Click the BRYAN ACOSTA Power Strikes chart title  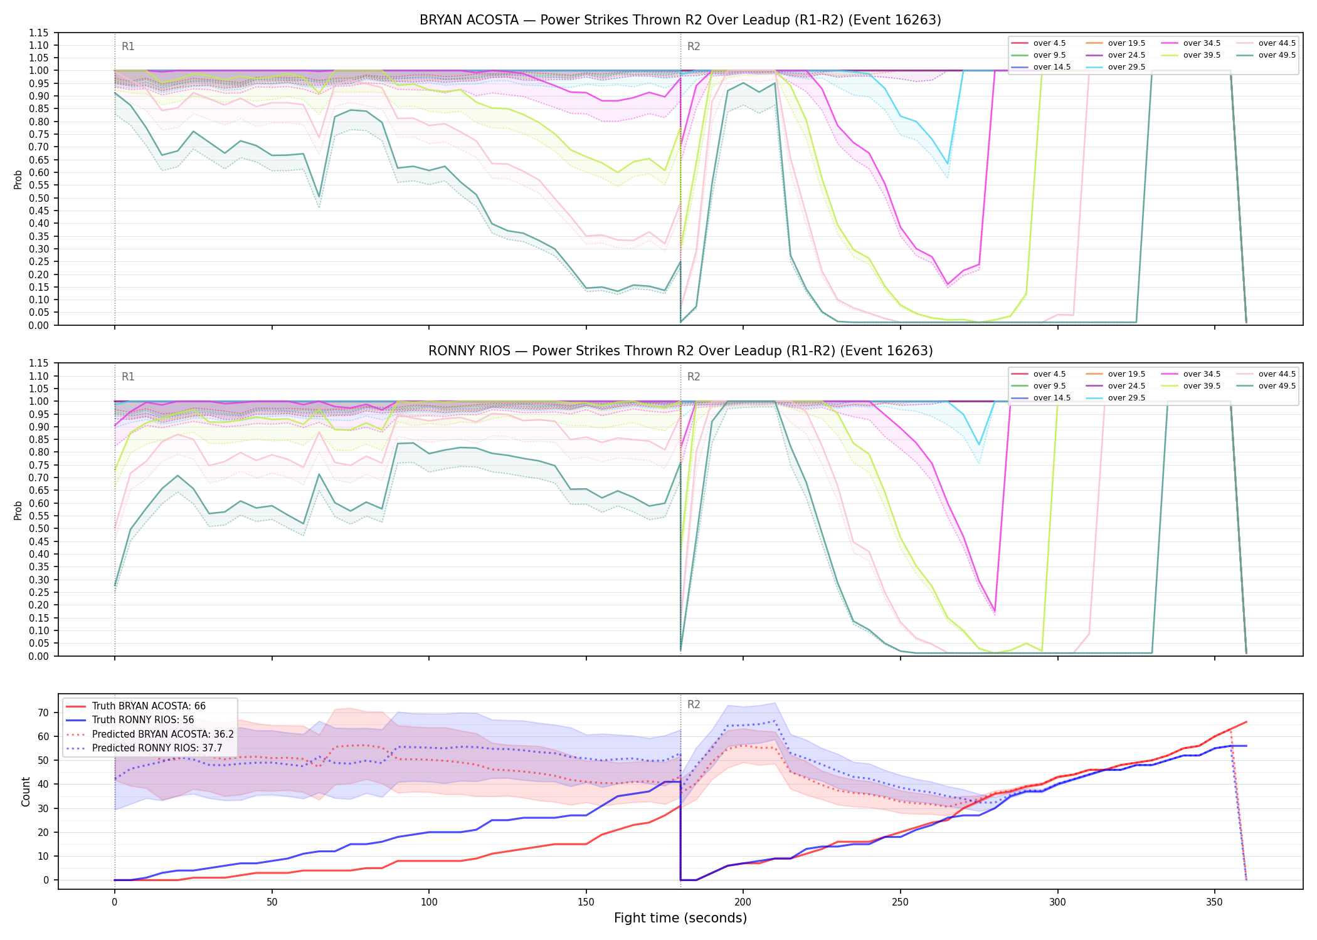680,20
